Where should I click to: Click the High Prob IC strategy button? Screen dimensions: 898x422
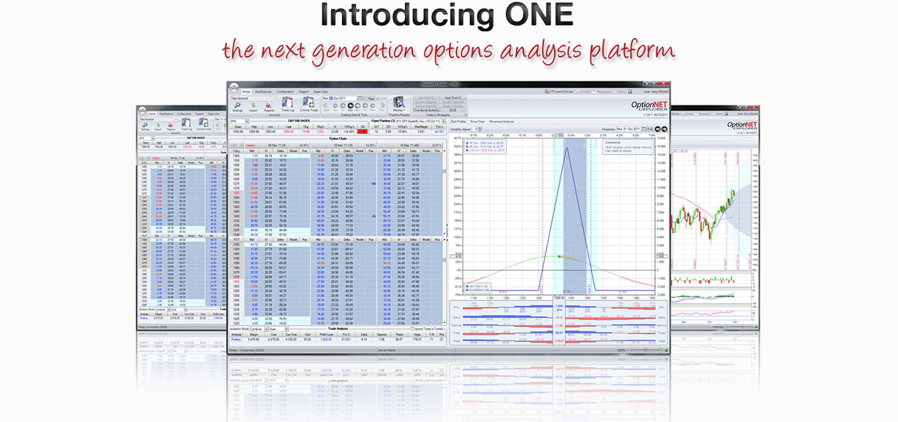[453, 97]
